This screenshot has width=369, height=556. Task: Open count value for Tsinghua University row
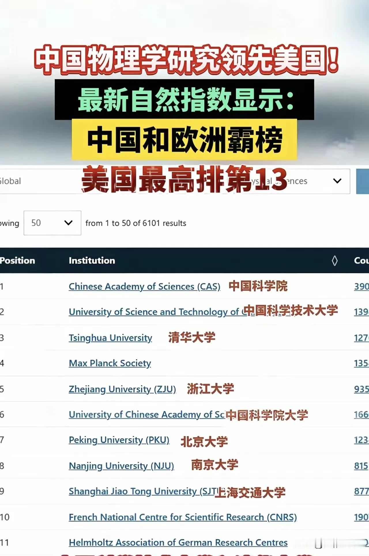point(362,338)
